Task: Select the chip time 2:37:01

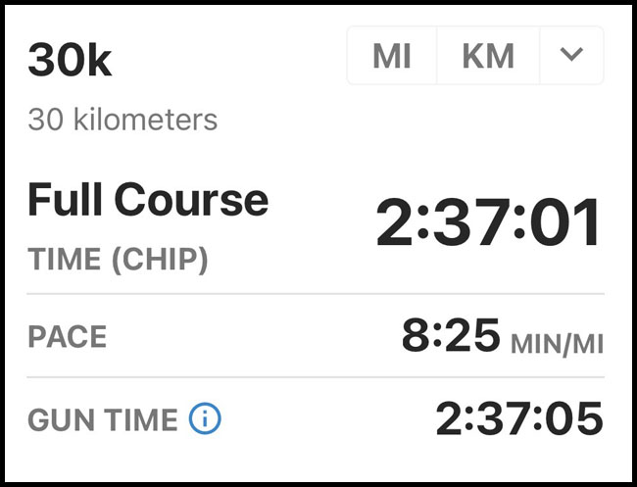Action: click(488, 222)
